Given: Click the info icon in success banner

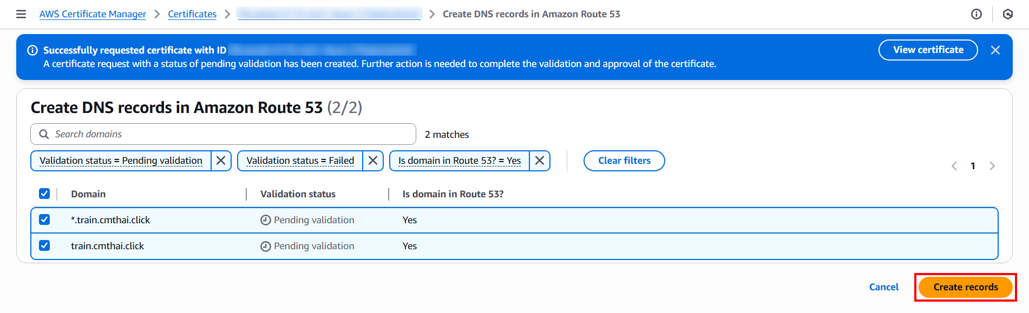Looking at the screenshot, I should 32,50.
